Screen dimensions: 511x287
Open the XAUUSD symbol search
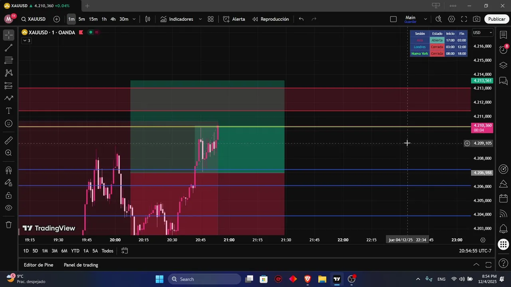click(34, 19)
